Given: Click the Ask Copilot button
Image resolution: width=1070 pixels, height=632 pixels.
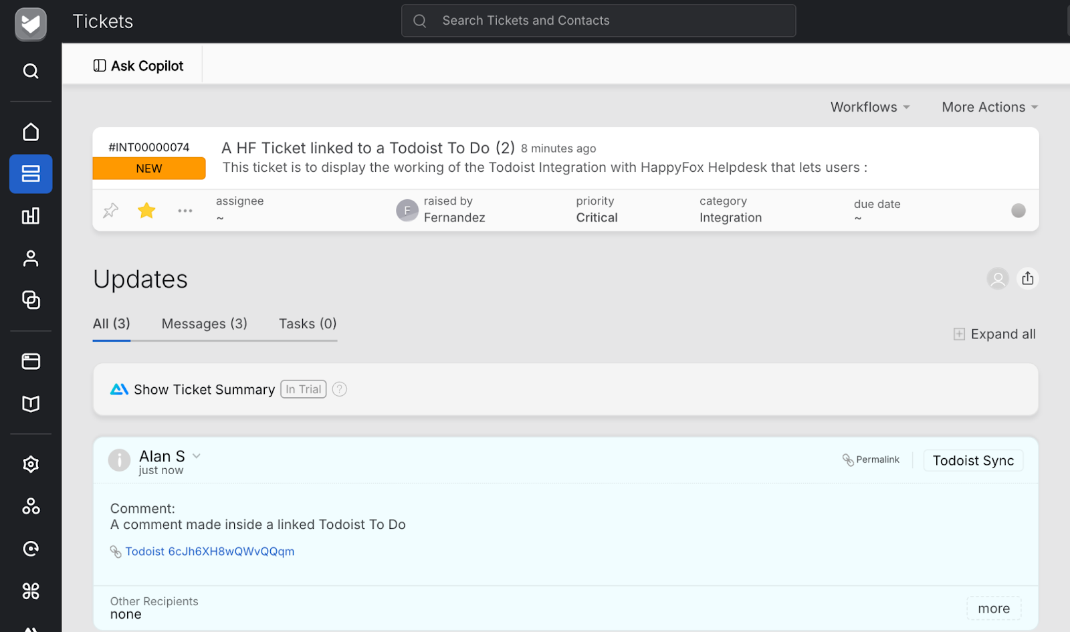Looking at the screenshot, I should [x=138, y=66].
